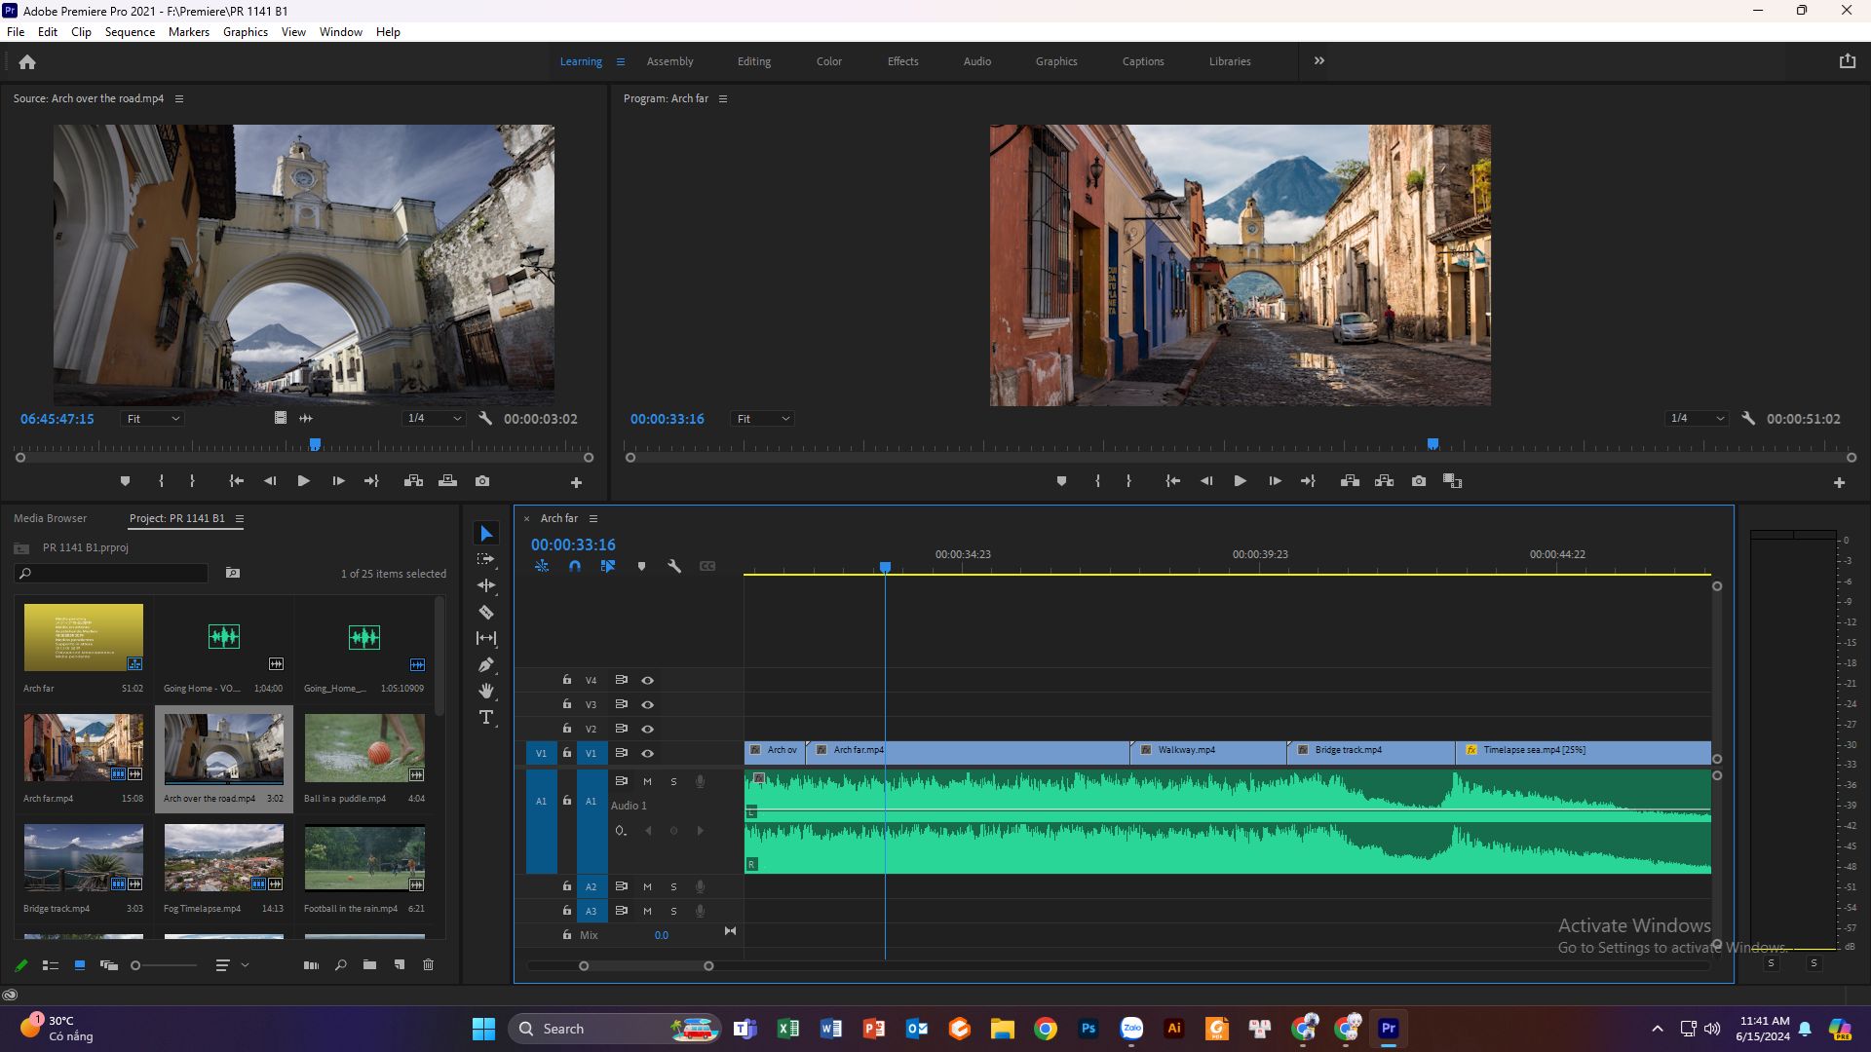Select the Selection tool arrow
This screenshot has width=1871, height=1052.
click(486, 533)
